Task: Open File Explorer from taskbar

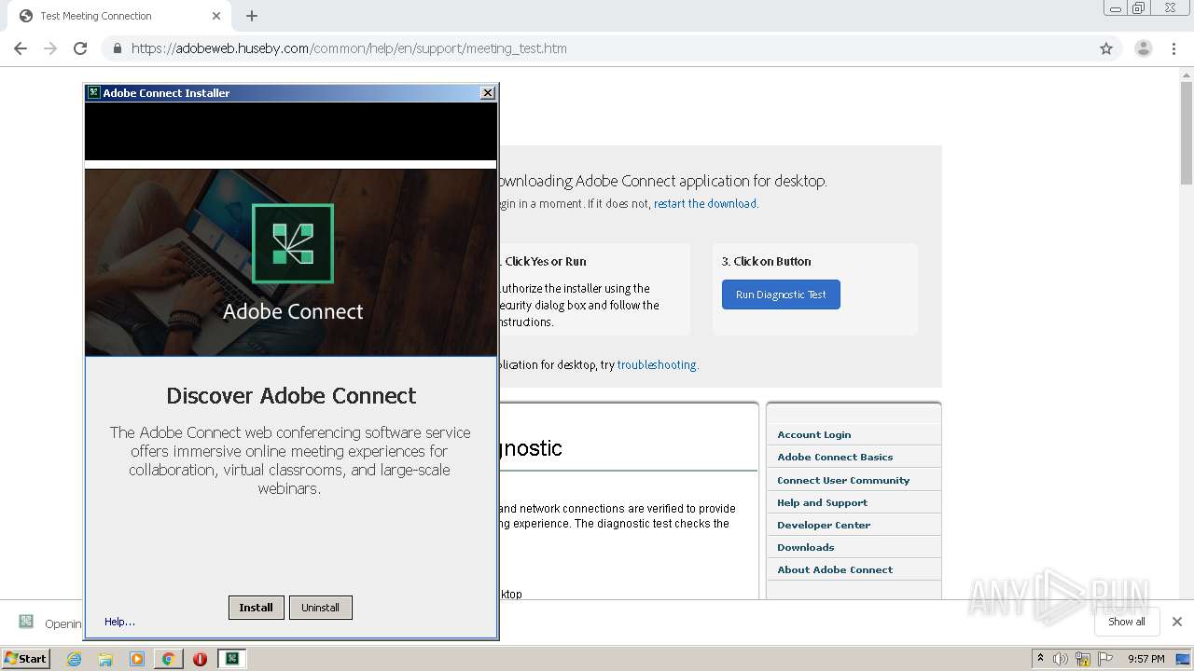Action: tap(105, 659)
